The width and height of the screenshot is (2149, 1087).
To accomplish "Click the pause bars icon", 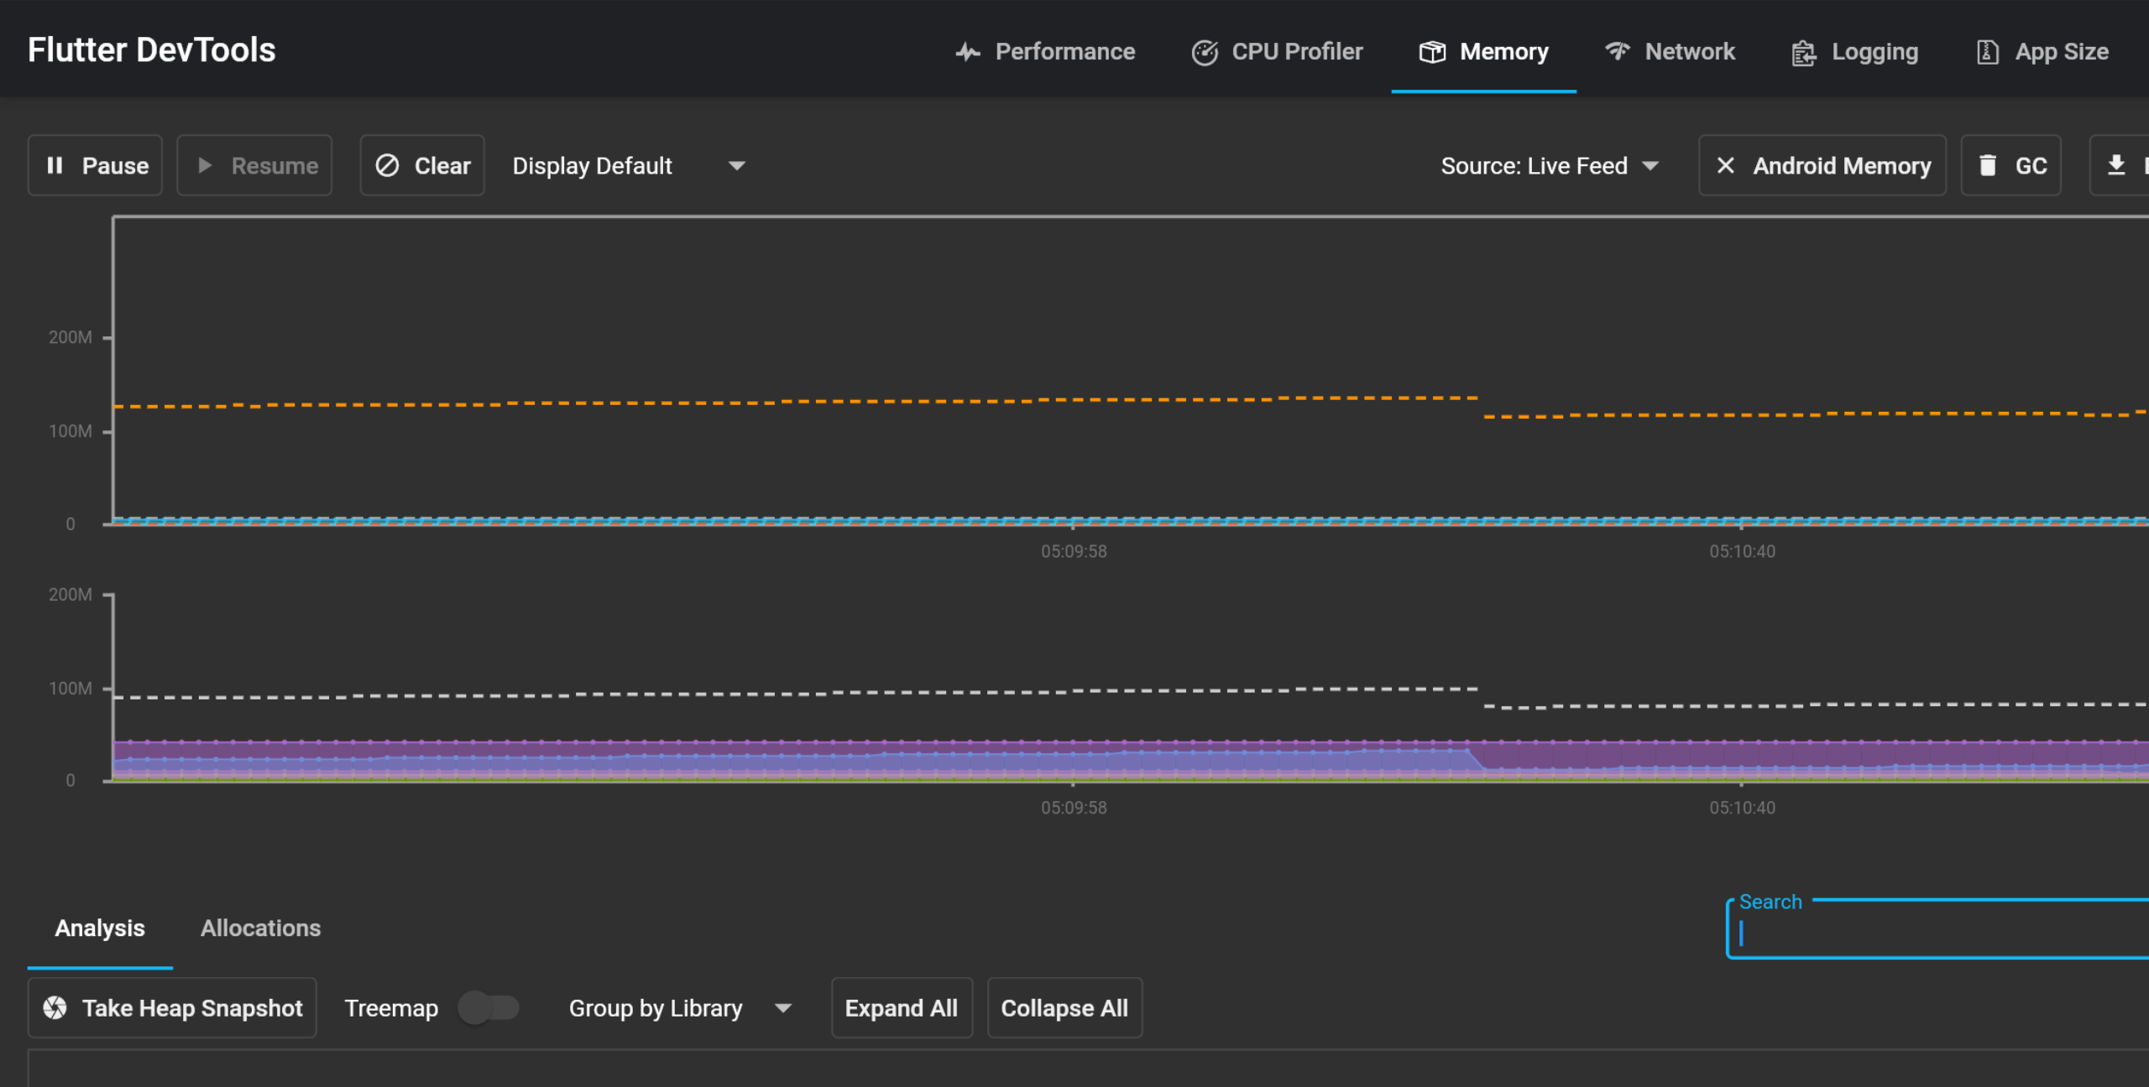I will (x=55, y=165).
